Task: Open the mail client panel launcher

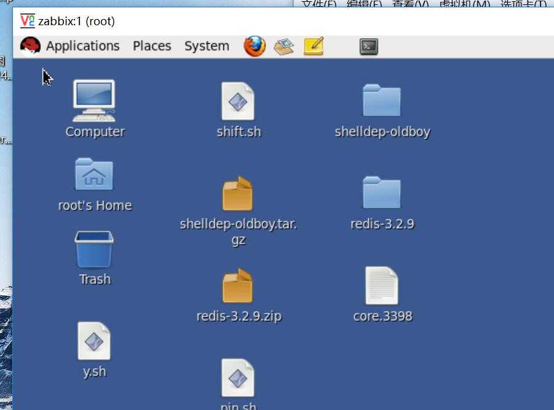Action: [284, 47]
